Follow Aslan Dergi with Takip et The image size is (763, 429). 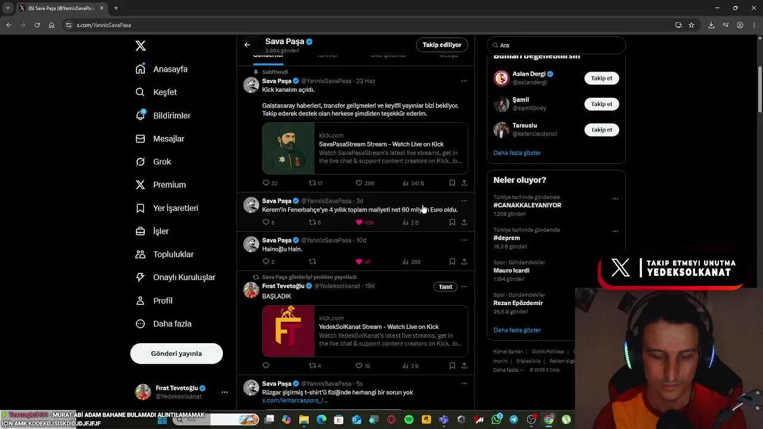[601, 78]
